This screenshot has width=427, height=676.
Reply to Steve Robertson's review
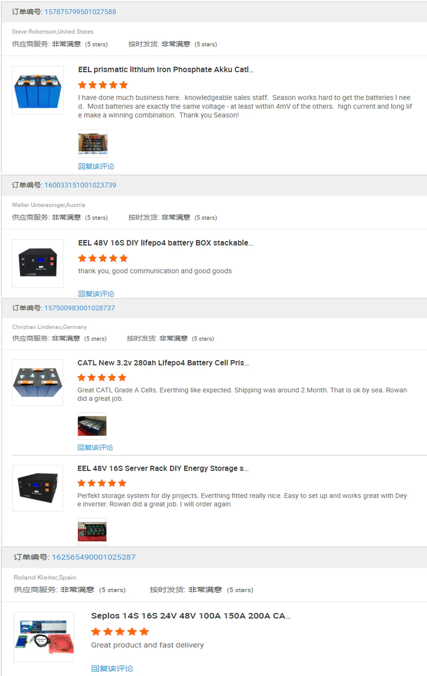coord(96,166)
